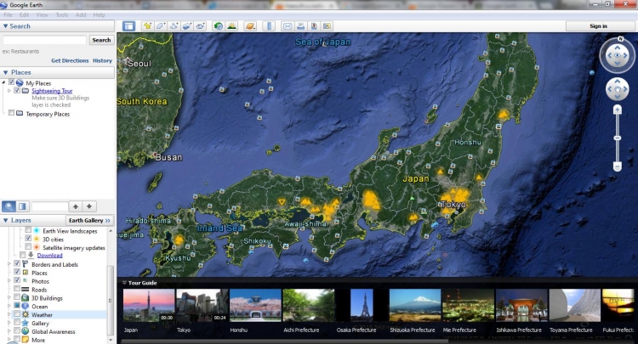Screen dimensions: 638x344
Task: Collapse the Search panel triangle
Action: click(6, 26)
